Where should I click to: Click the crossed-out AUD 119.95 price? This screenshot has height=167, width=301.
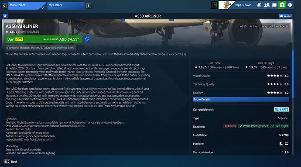[x=51, y=39]
